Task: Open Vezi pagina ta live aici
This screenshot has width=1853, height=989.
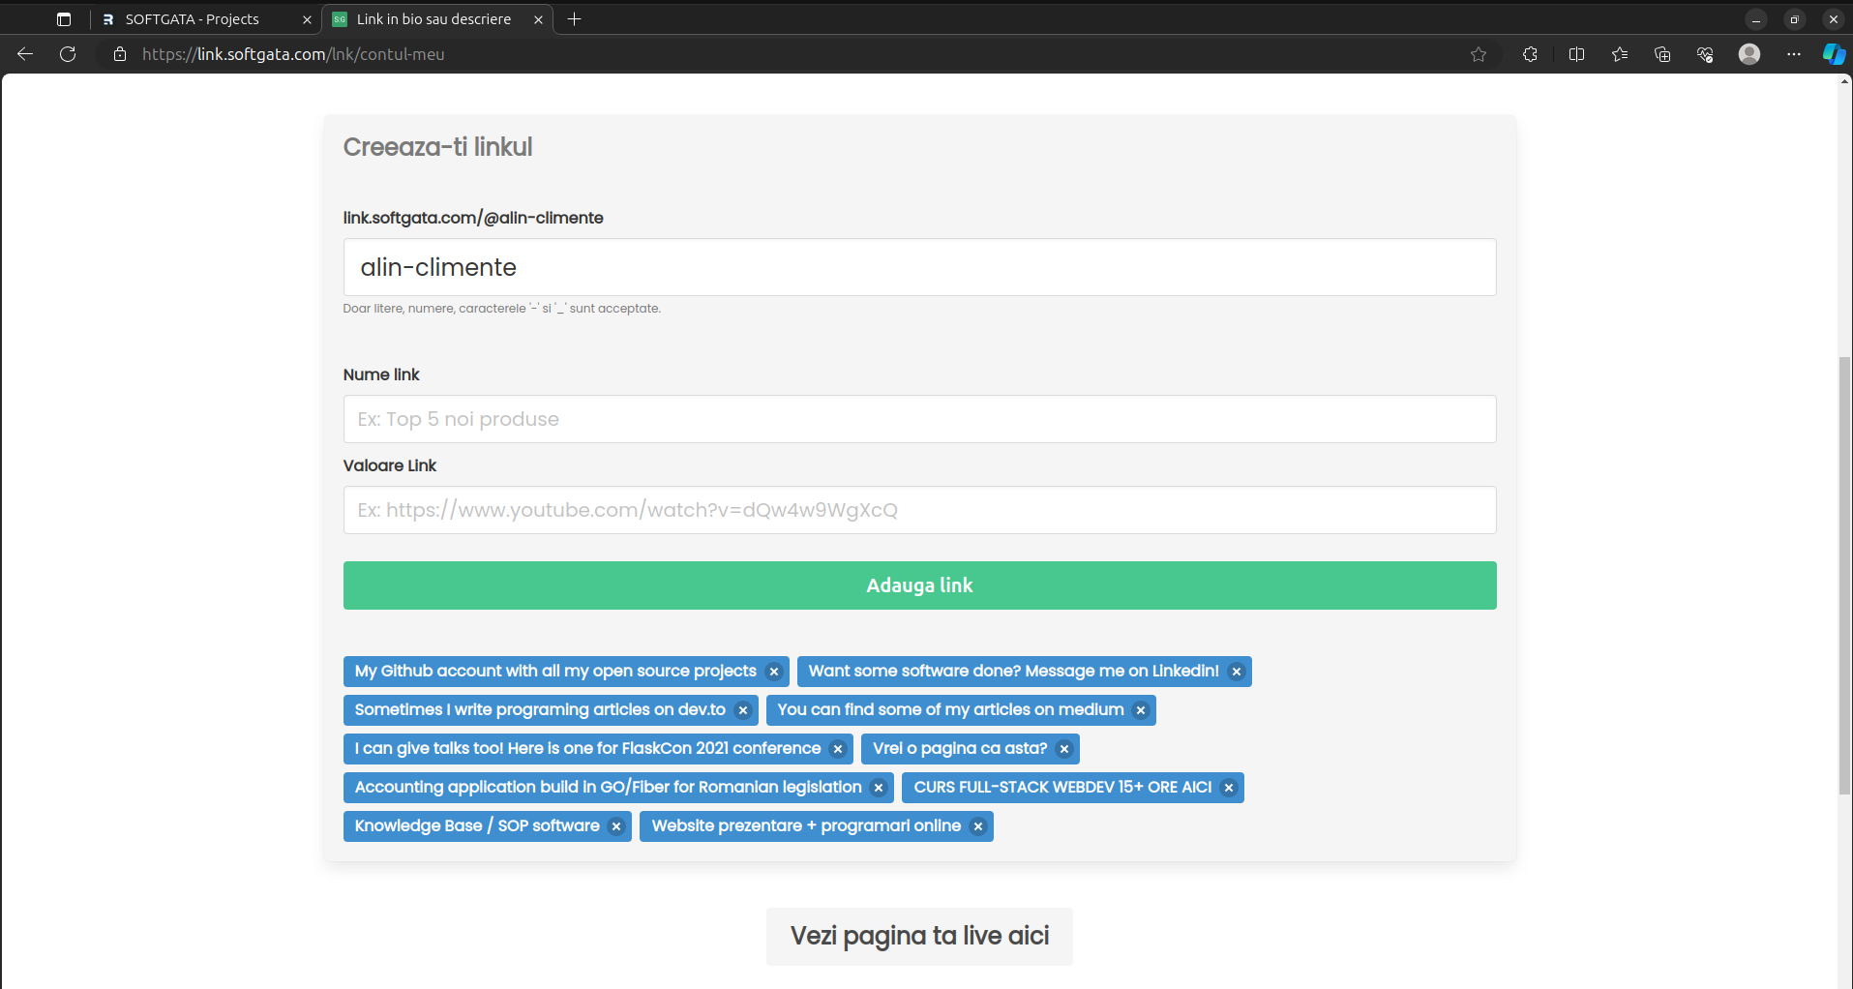Action: pos(919,936)
